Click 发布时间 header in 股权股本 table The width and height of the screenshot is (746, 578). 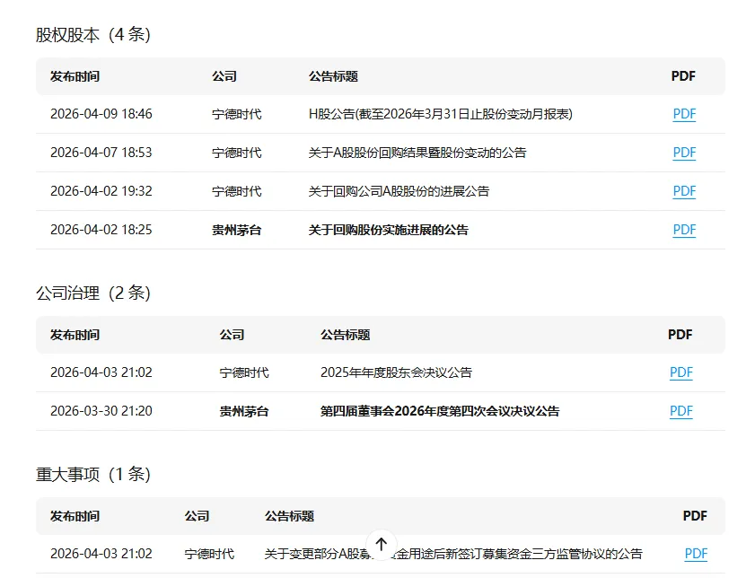coord(75,76)
